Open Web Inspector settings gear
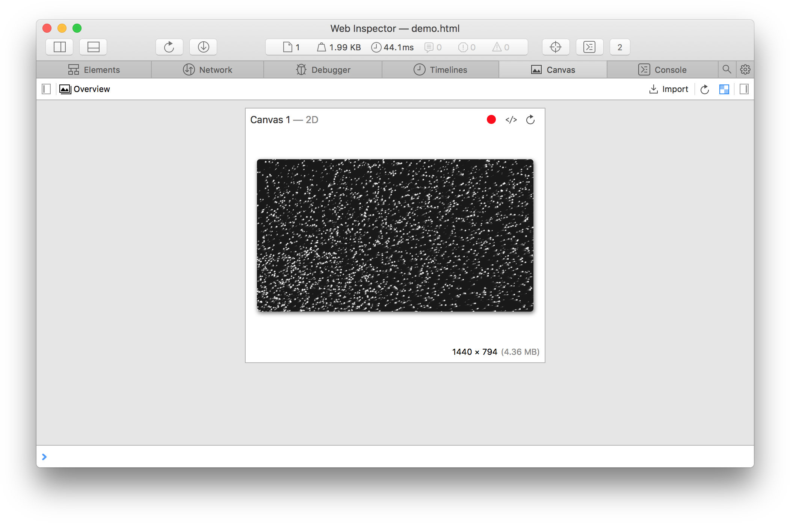 click(745, 69)
